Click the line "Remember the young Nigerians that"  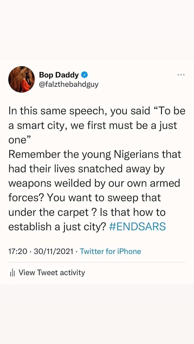tap(95, 154)
